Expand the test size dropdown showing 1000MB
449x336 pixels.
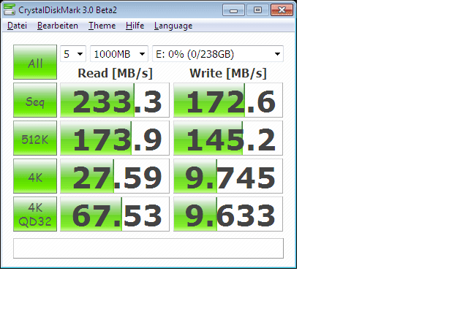pyautogui.click(x=119, y=54)
